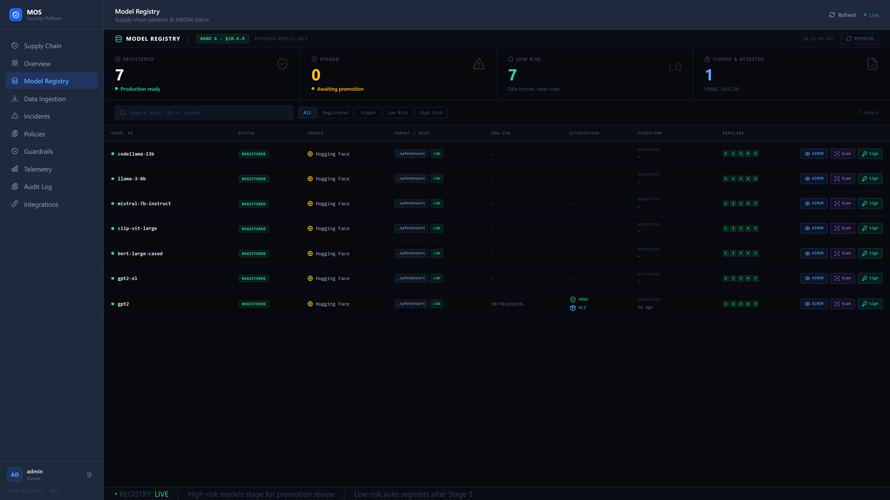The width and height of the screenshot is (890, 500).
Task: Click the shield icon in Registered card
Action: pos(283,64)
